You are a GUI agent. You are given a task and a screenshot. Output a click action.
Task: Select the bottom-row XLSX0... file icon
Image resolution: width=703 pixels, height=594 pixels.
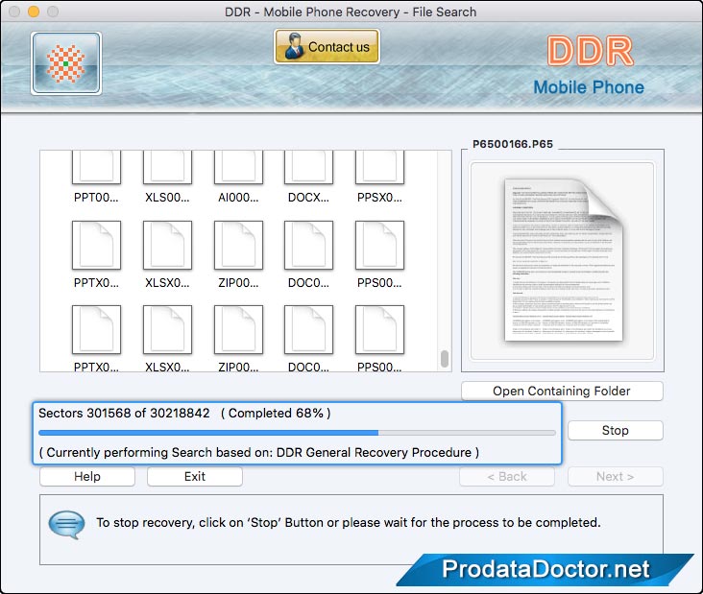pyautogui.click(x=167, y=330)
